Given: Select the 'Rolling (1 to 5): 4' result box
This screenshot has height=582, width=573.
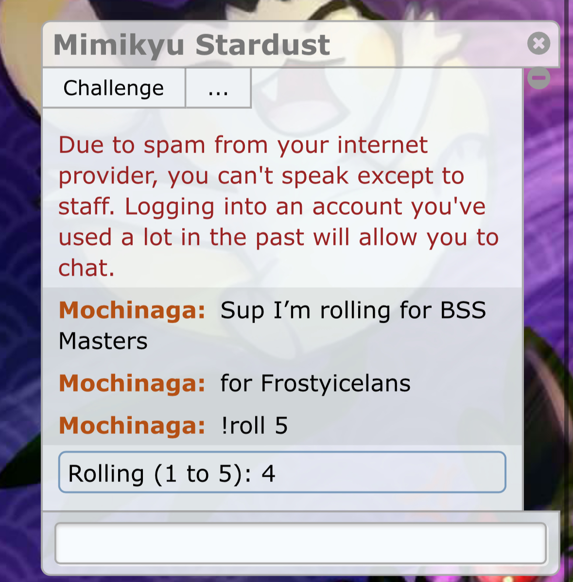Looking at the screenshot, I should [x=282, y=472].
